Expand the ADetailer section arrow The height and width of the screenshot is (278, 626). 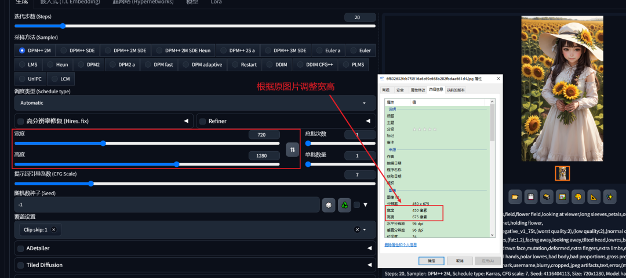coord(368,248)
